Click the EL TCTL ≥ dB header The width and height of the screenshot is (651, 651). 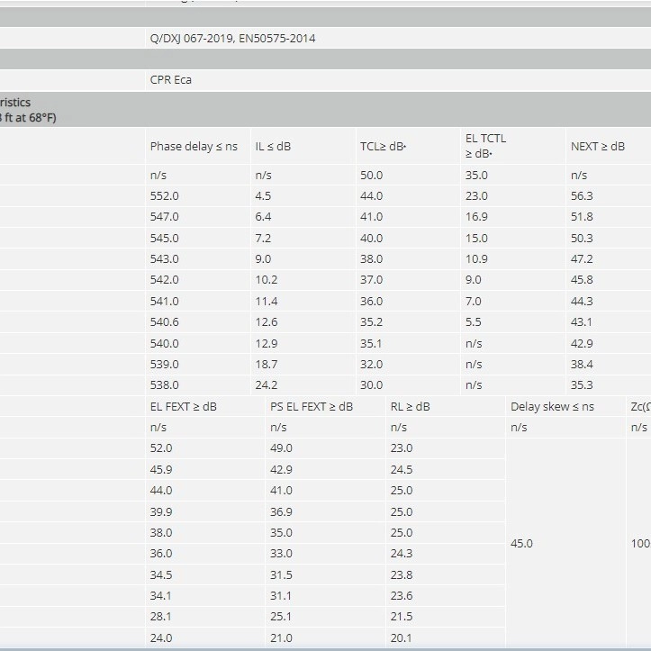pos(485,146)
